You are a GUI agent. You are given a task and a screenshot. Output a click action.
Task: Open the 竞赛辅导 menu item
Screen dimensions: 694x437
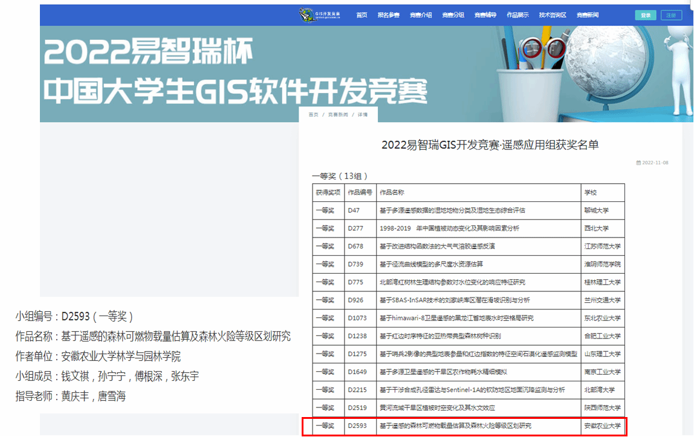click(x=485, y=15)
